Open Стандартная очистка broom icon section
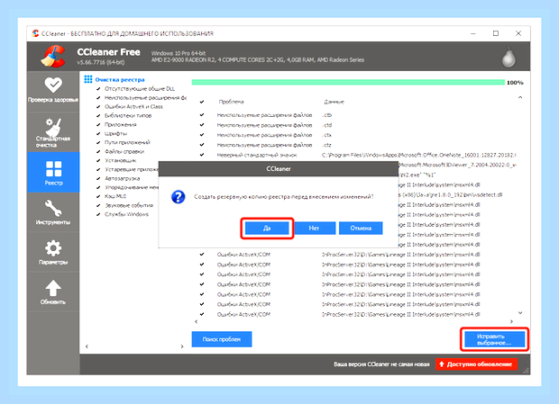559x404 pixels. (53, 126)
